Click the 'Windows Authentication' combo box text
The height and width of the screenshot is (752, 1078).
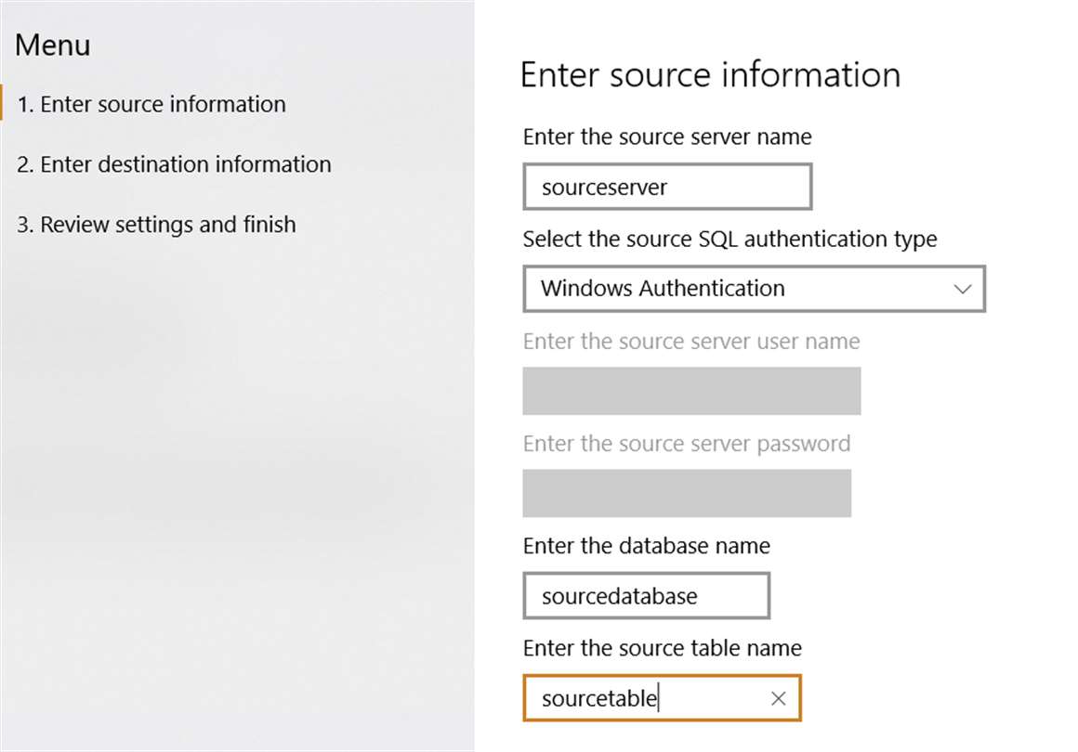[663, 289]
